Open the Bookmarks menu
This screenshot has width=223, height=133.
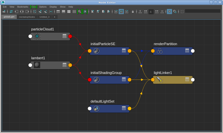coord(23,7)
